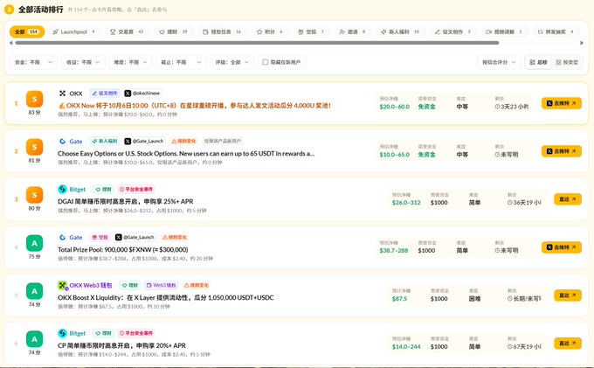Switch to 总榜 list view

tap(538, 62)
